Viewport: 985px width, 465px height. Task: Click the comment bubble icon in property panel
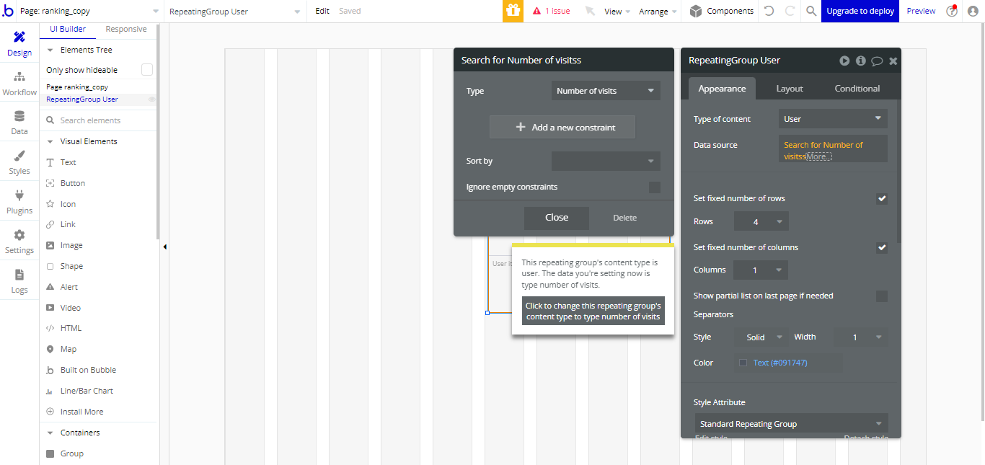877,61
